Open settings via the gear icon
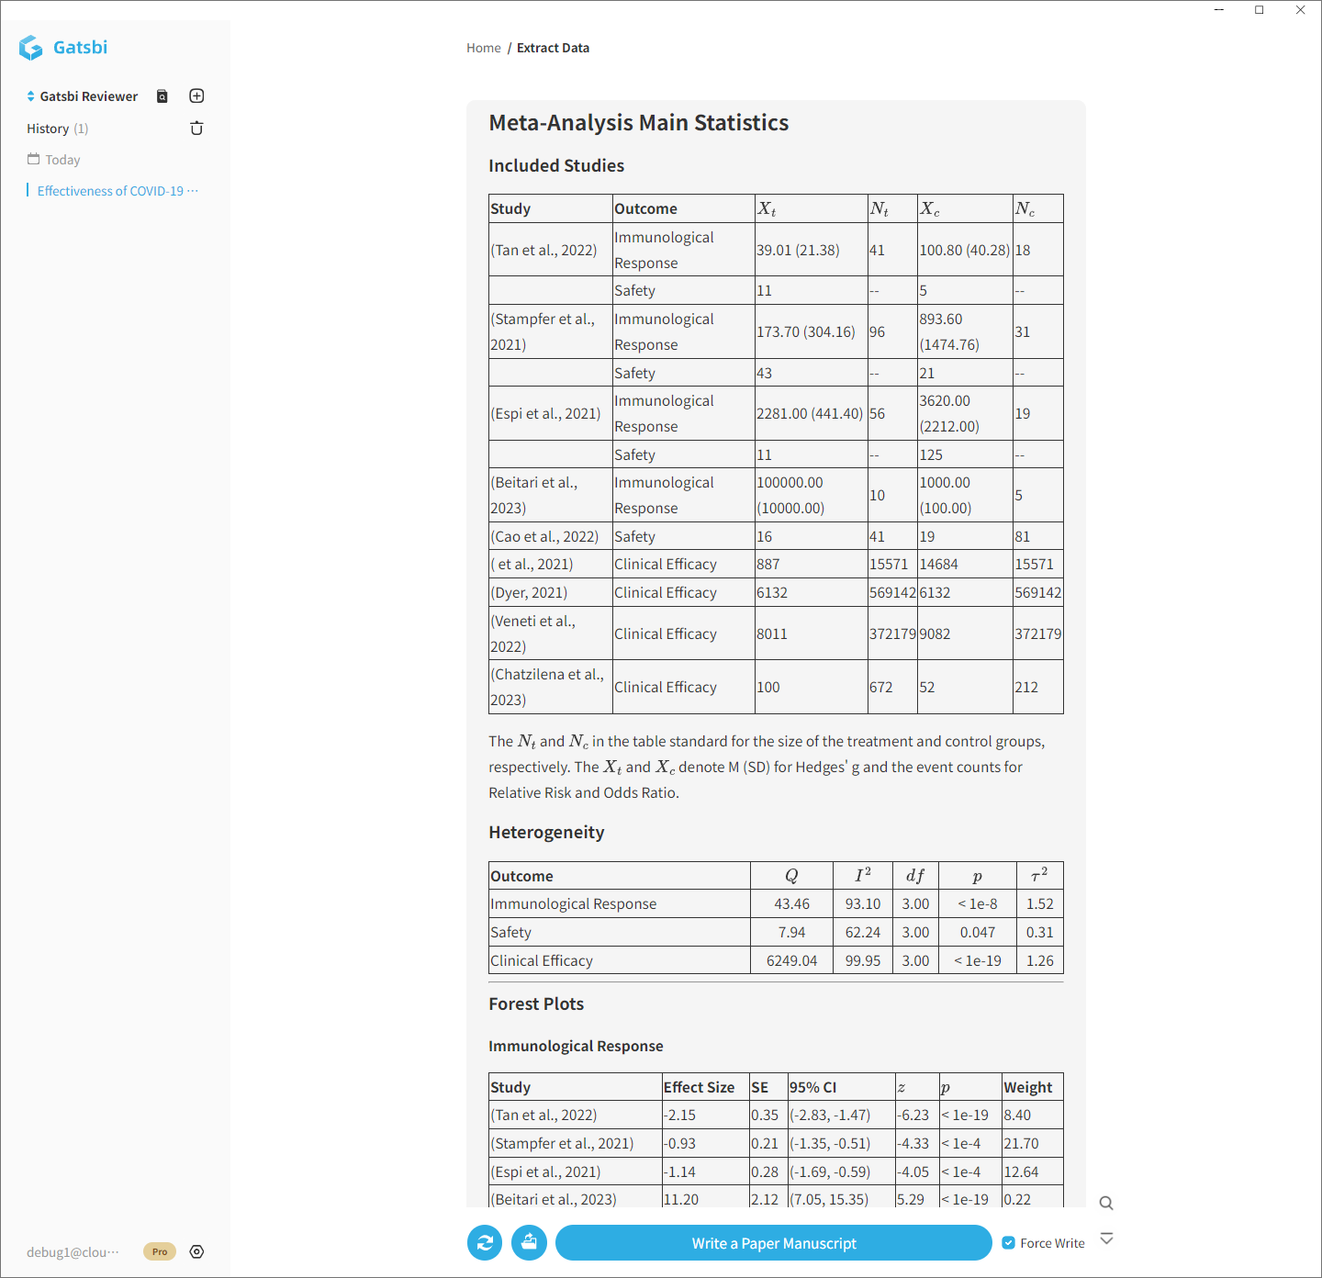 196,1251
